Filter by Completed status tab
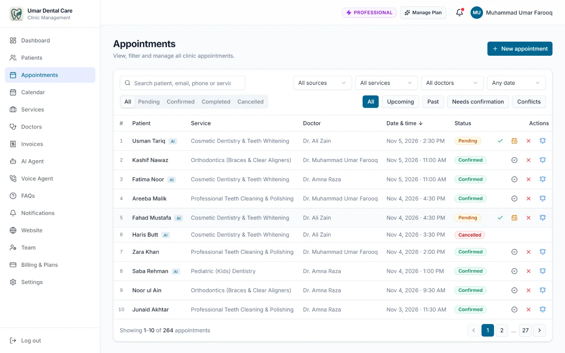 (x=216, y=102)
